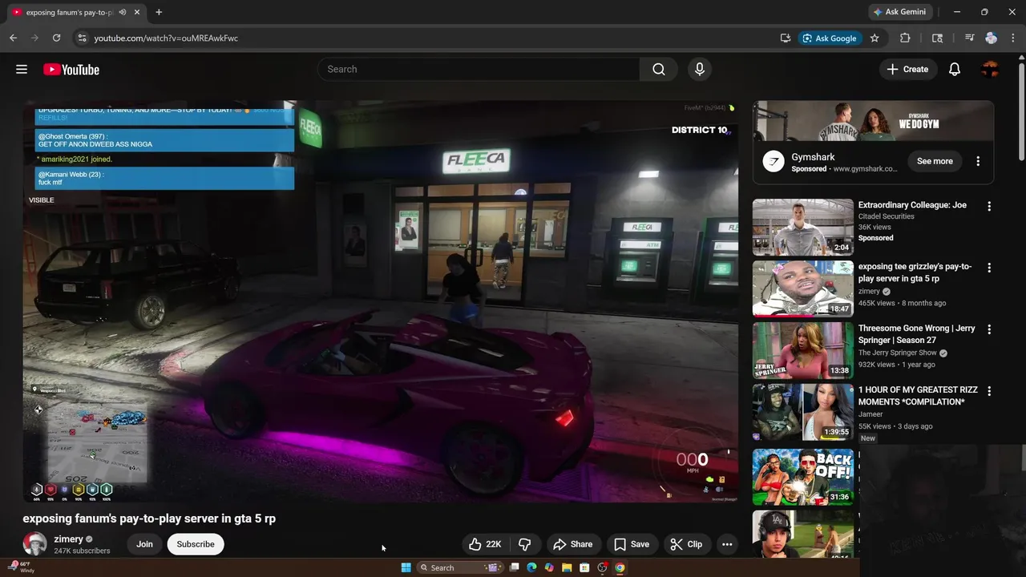
Task: Open 1 HOUR RIZZ MOMENTS thumbnail
Action: pos(803,412)
